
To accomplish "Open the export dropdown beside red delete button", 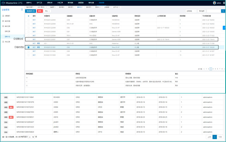I will [x=48, y=11].
